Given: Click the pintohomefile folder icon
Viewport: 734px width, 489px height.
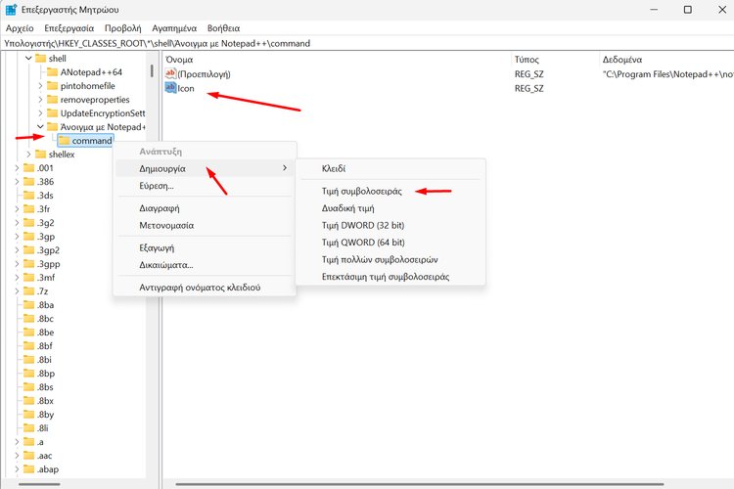Looking at the screenshot, I should pos(52,86).
